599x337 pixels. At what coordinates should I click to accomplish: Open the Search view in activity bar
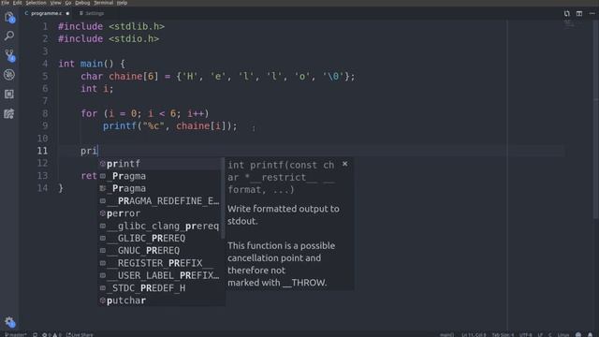tap(9, 36)
